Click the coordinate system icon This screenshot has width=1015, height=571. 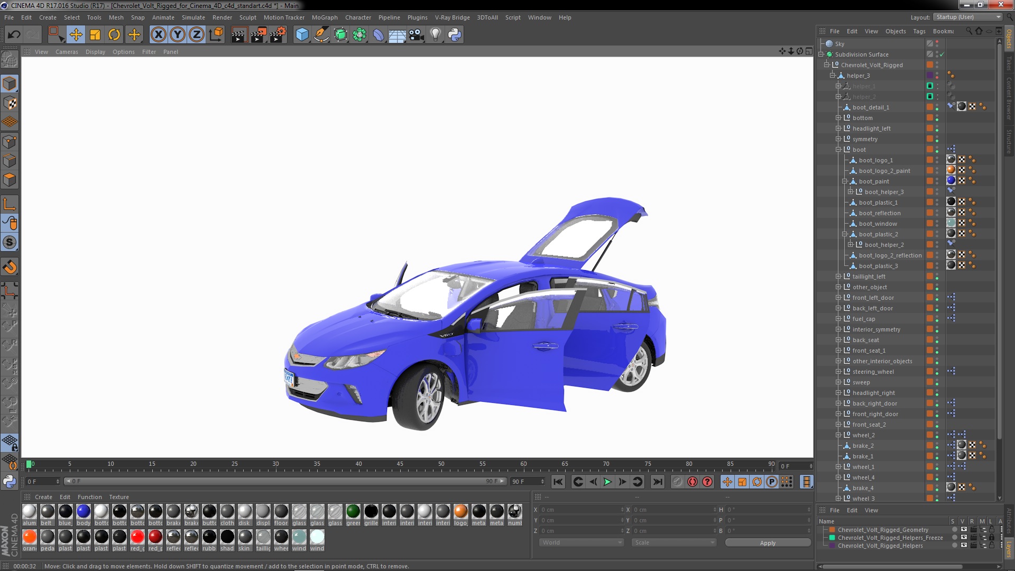pyautogui.click(x=216, y=35)
